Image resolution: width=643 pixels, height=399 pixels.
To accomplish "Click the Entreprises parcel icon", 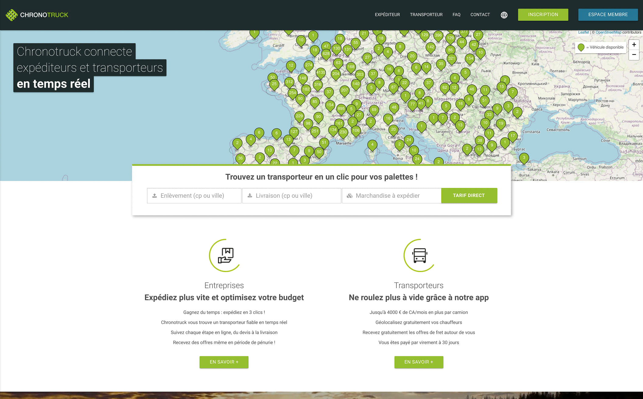I will 225,255.
